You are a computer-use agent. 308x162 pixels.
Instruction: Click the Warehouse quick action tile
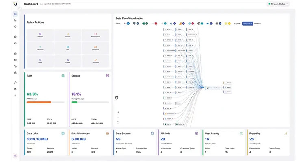click(x=95, y=48)
